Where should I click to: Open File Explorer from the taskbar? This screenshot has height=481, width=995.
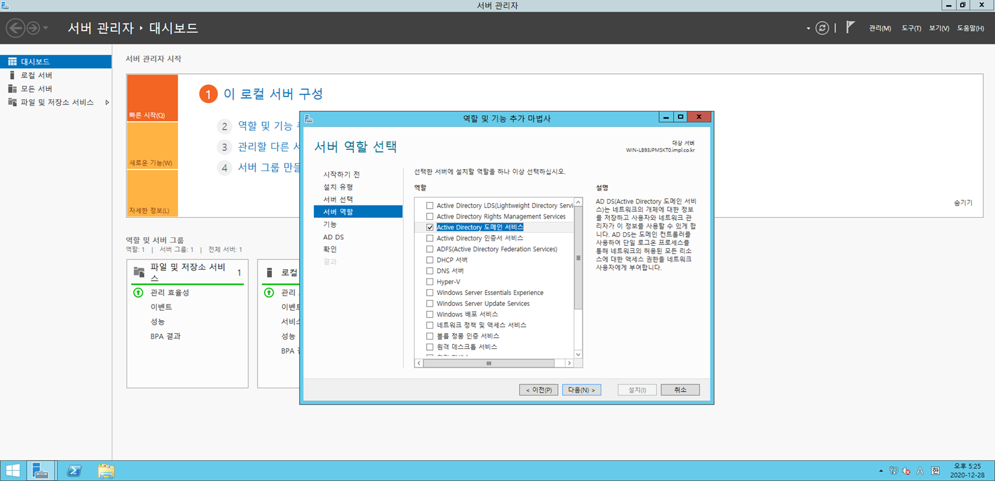106,471
